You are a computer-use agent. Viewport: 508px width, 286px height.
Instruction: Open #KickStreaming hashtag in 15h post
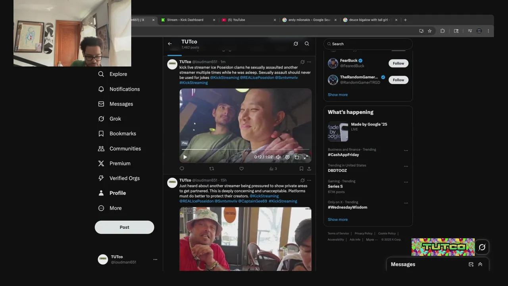tap(283, 201)
